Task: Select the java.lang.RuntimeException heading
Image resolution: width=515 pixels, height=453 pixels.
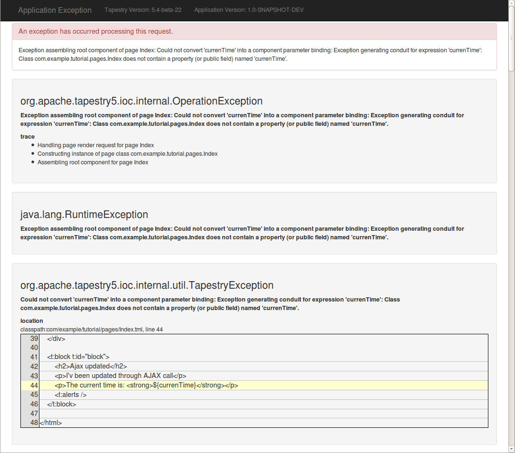Action: 84,215
